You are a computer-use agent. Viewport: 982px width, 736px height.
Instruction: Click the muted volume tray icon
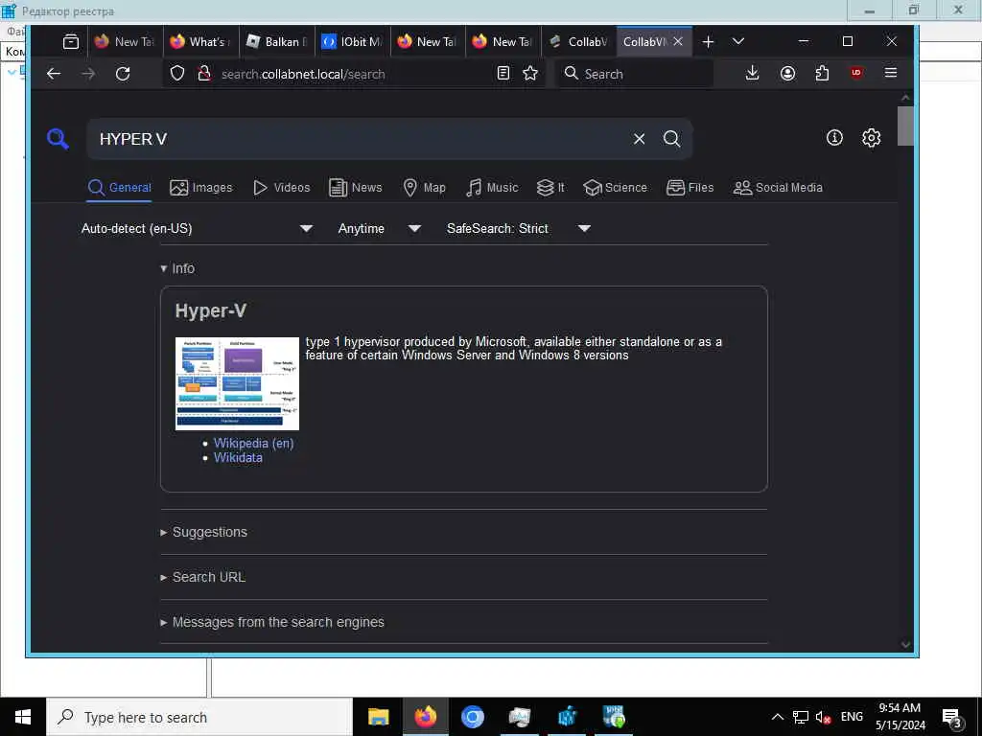point(823,717)
